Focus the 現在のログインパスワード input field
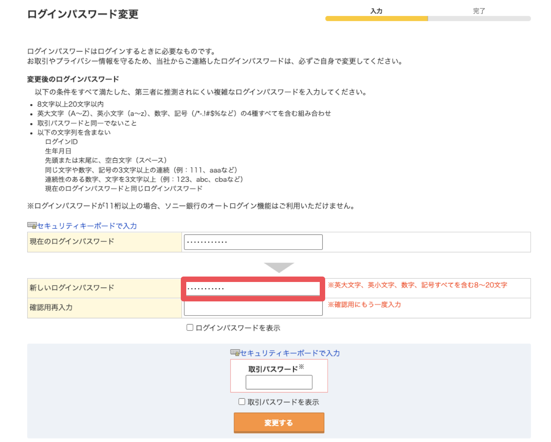 (x=253, y=242)
